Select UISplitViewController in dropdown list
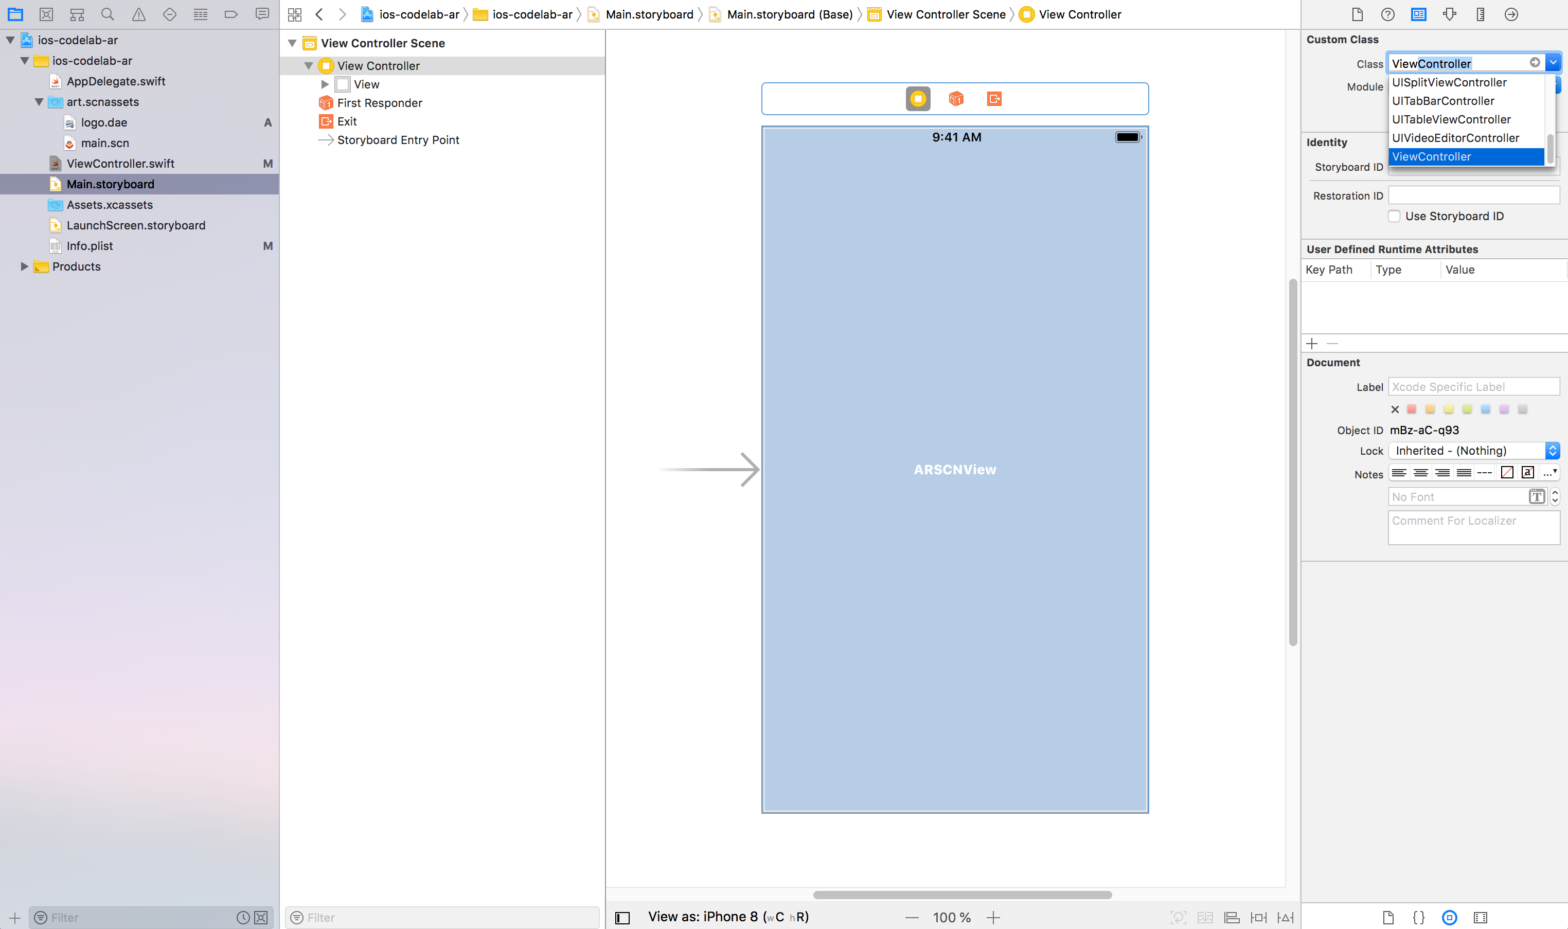This screenshot has width=1568, height=929. coord(1449,83)
